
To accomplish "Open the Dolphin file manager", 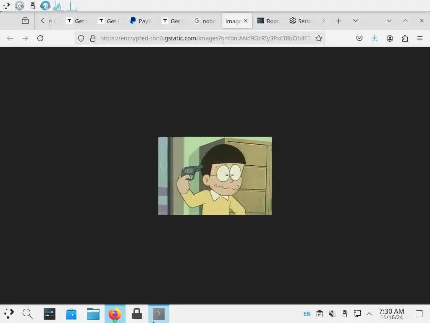I will [93, 314].
